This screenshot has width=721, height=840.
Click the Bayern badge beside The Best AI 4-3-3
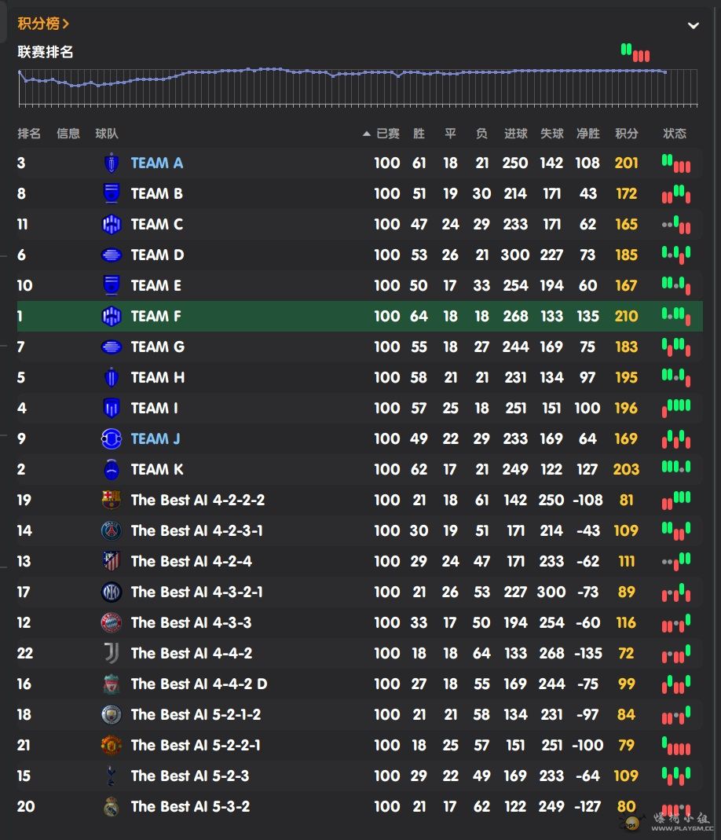[x=112, y=622]
